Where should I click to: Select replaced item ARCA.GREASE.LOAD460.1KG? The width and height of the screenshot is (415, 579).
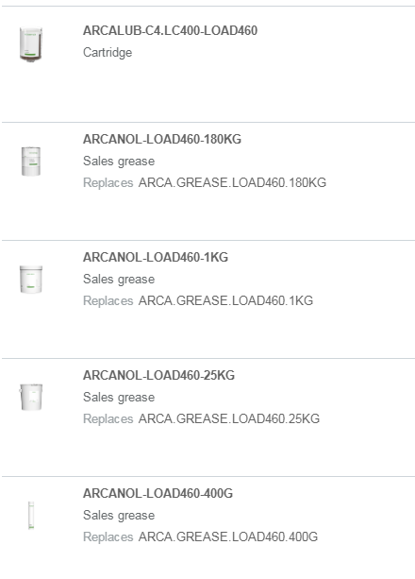click(x=225, y=300)
